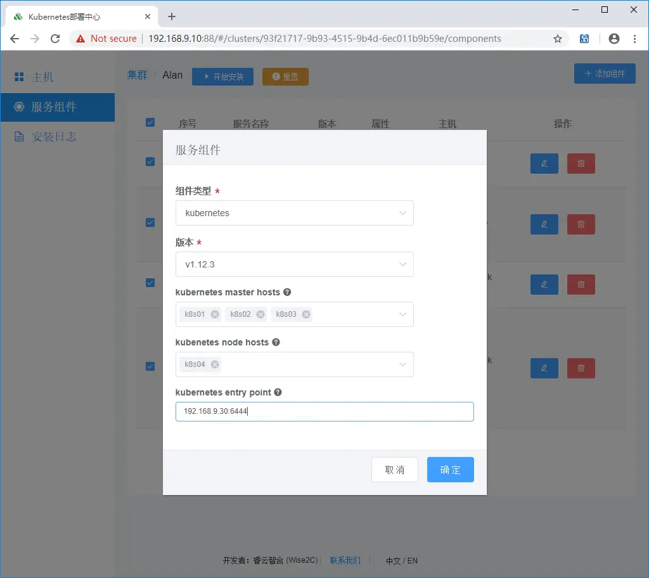Viewport: 649px width, 578px height.
Task: Click the delete trash button in the fourth row
Action: click(x=581, y=368)
